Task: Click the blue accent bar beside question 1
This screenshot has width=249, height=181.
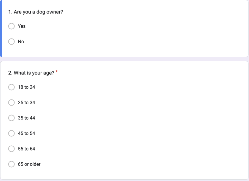Action: point(1,29)
